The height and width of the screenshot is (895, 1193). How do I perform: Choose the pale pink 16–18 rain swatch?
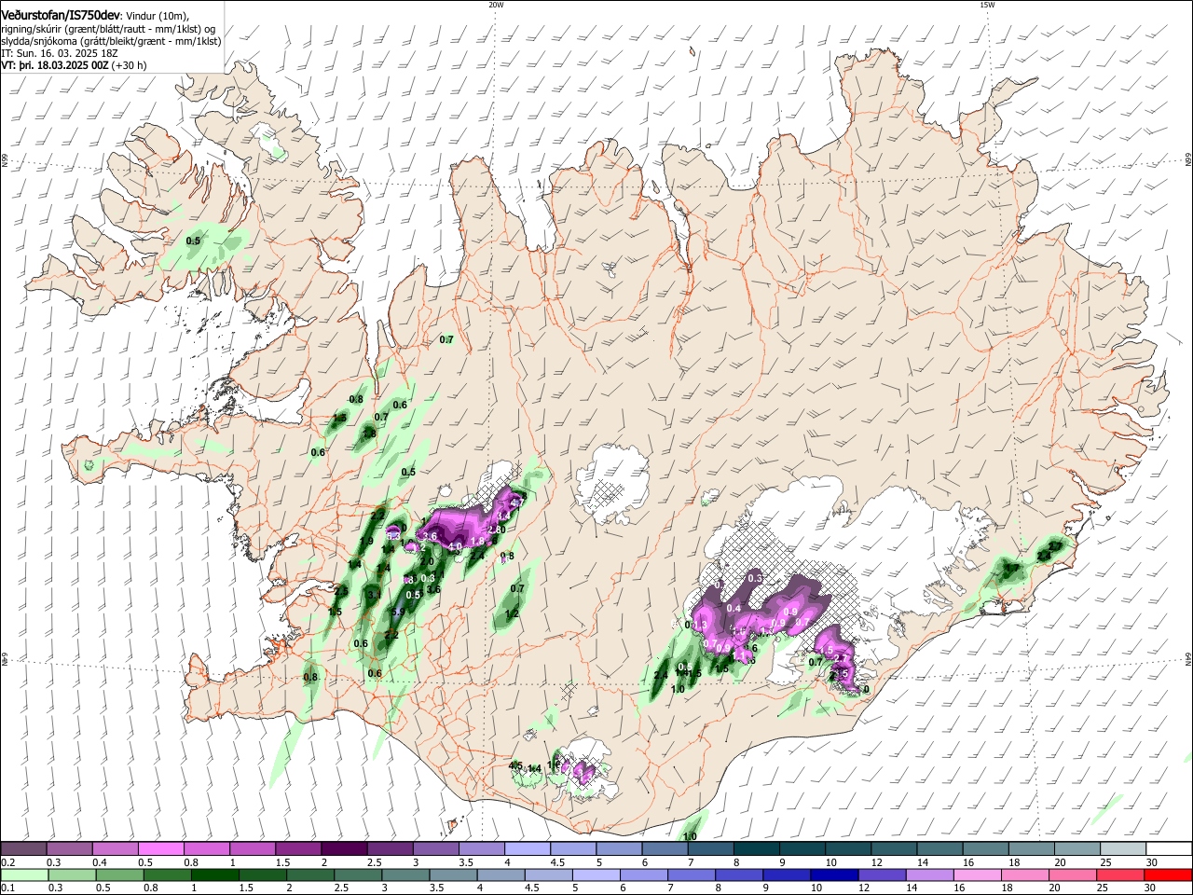[x=977, y=875]
